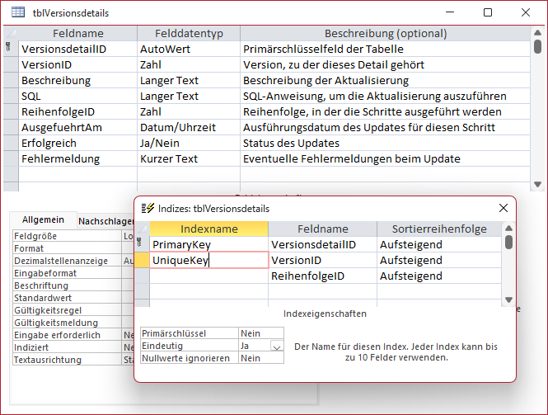Switch to the Nachschlagen tab
Screen dimensions: 548x415
[106, 221]
